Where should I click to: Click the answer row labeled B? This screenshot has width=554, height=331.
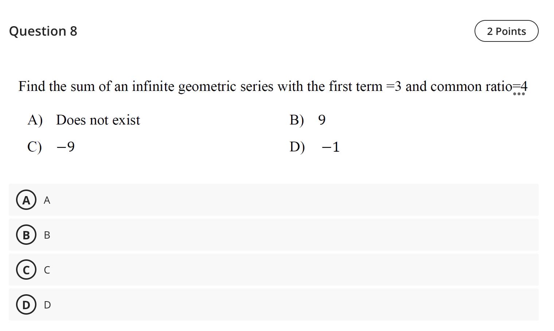click(255, 235)
